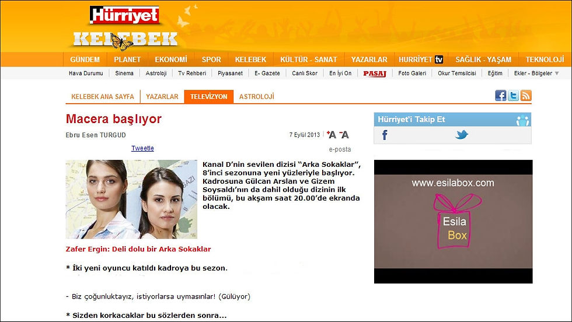The height and width of the screenshot is (322, 572).
Task: Increase article font size with +A
Action: [332, 135]
